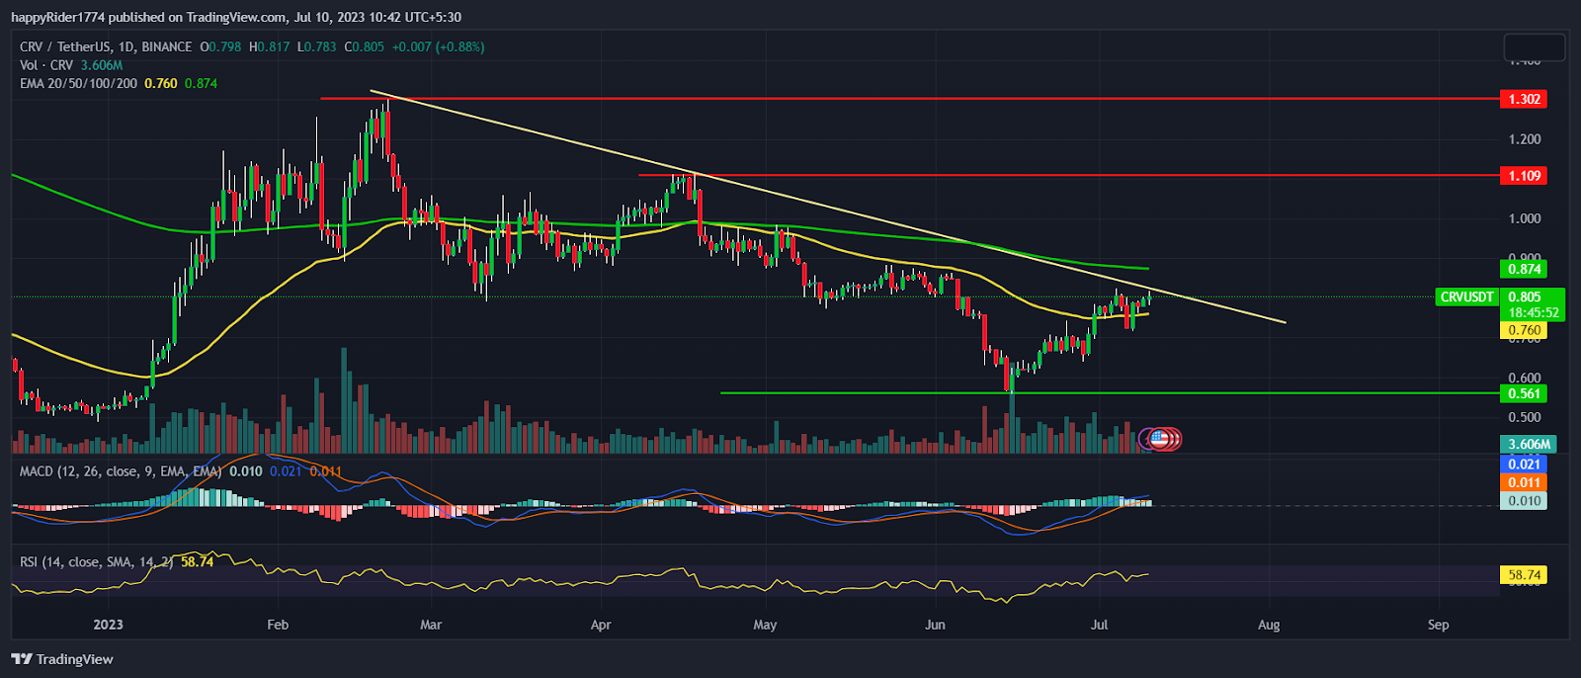Image resolution: width=1581 pixels, height=678 pixels.
Task: Click the Jun label on time axis
Action: point(935,625)
